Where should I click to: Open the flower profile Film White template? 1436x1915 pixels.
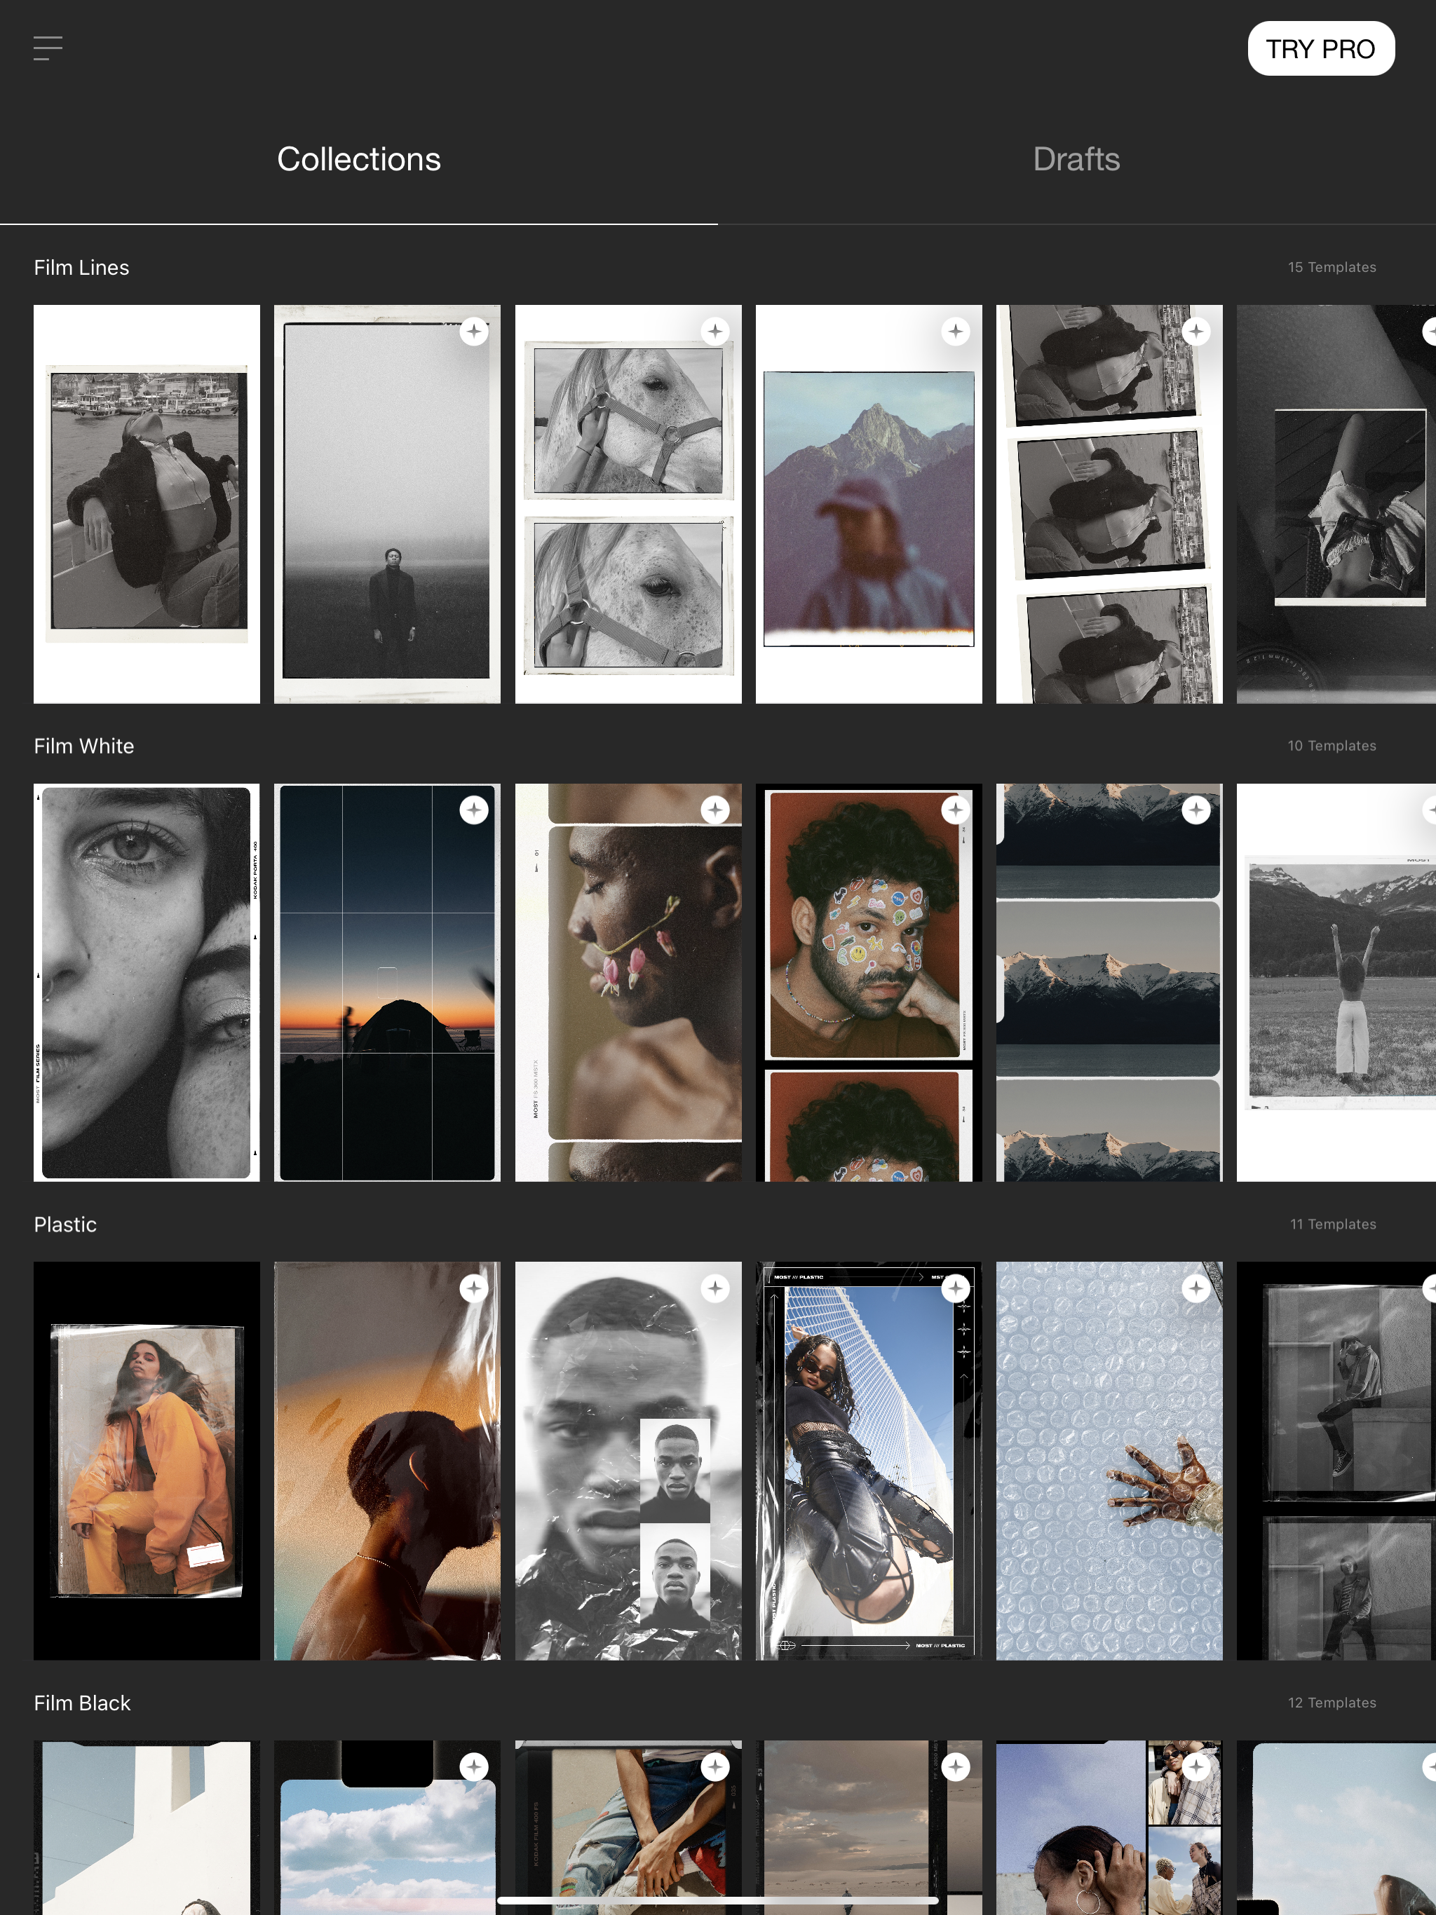pos(628,983)
